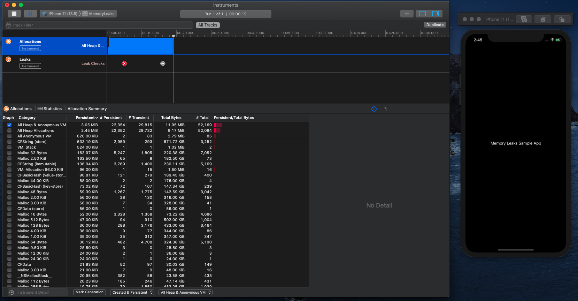Click Instrument badge under Allocations
The image size is (578, 301).
[x=30, y=48]
